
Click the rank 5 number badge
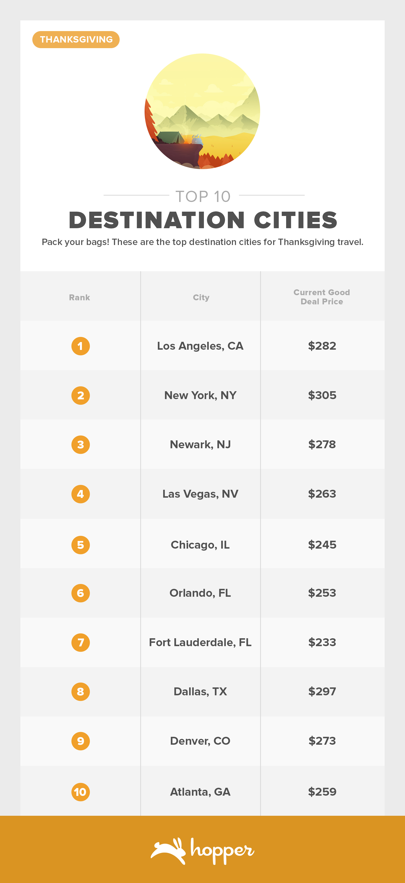tap(80, 545)
